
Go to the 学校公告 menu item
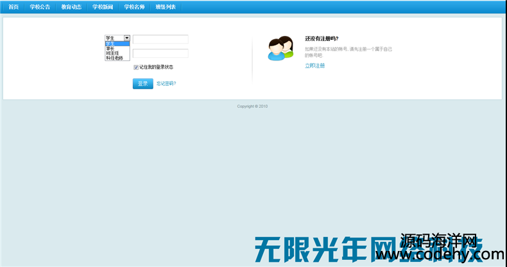tap(40, 6)
